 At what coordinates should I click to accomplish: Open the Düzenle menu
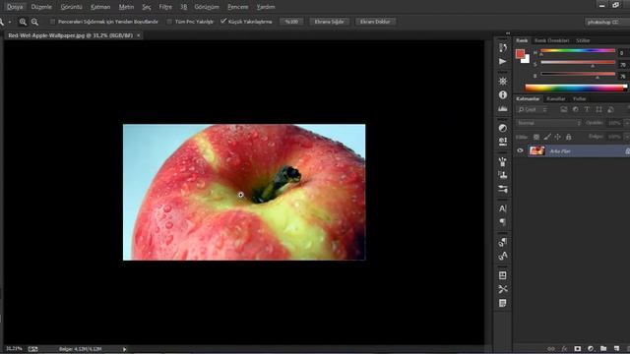click(x=41, y=7)
